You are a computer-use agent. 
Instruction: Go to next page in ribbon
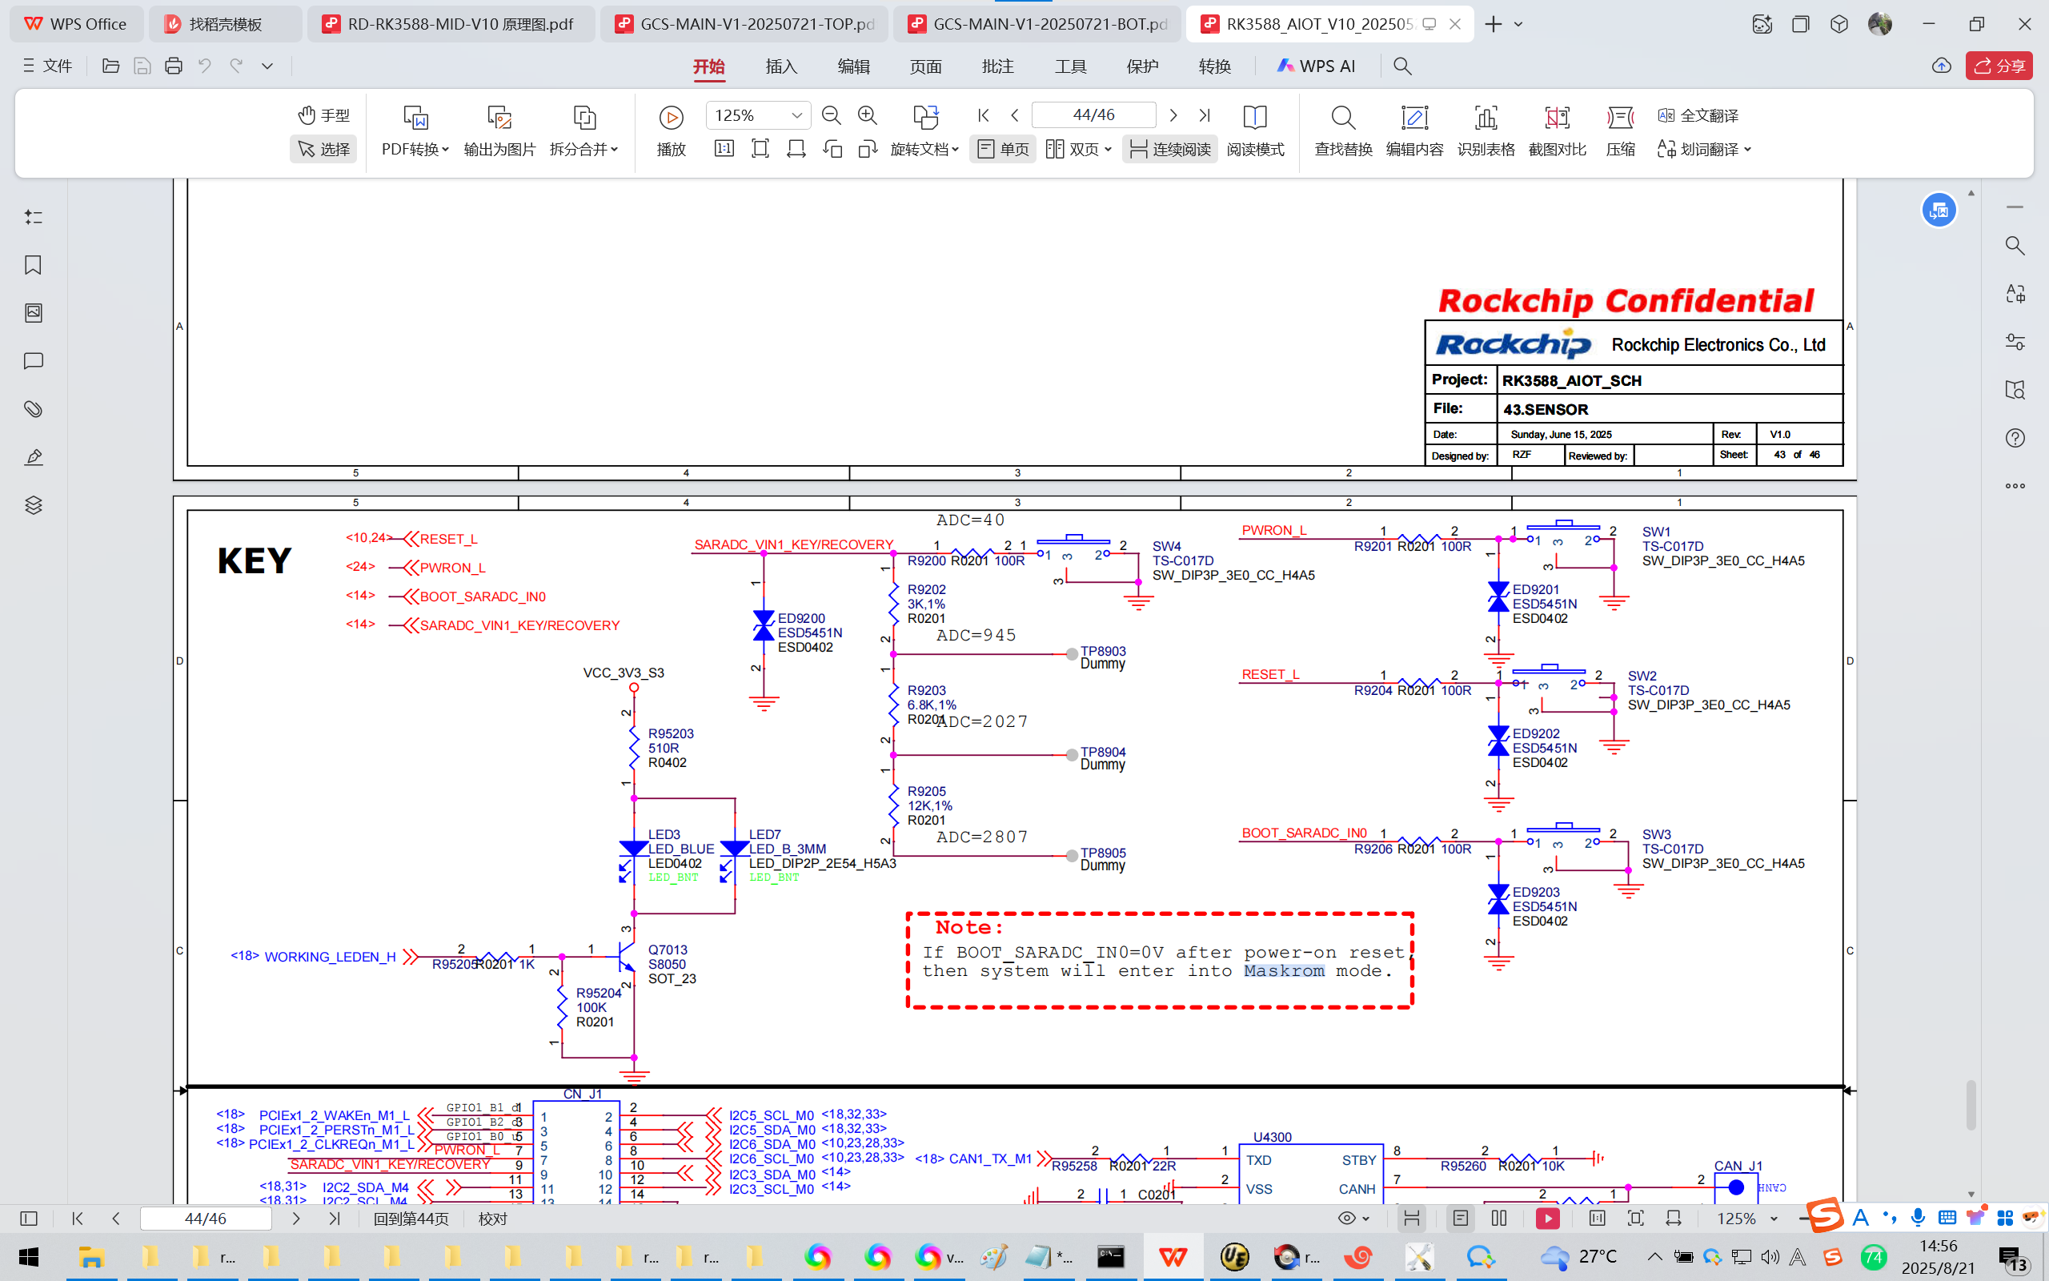[x=1173, y=115]
